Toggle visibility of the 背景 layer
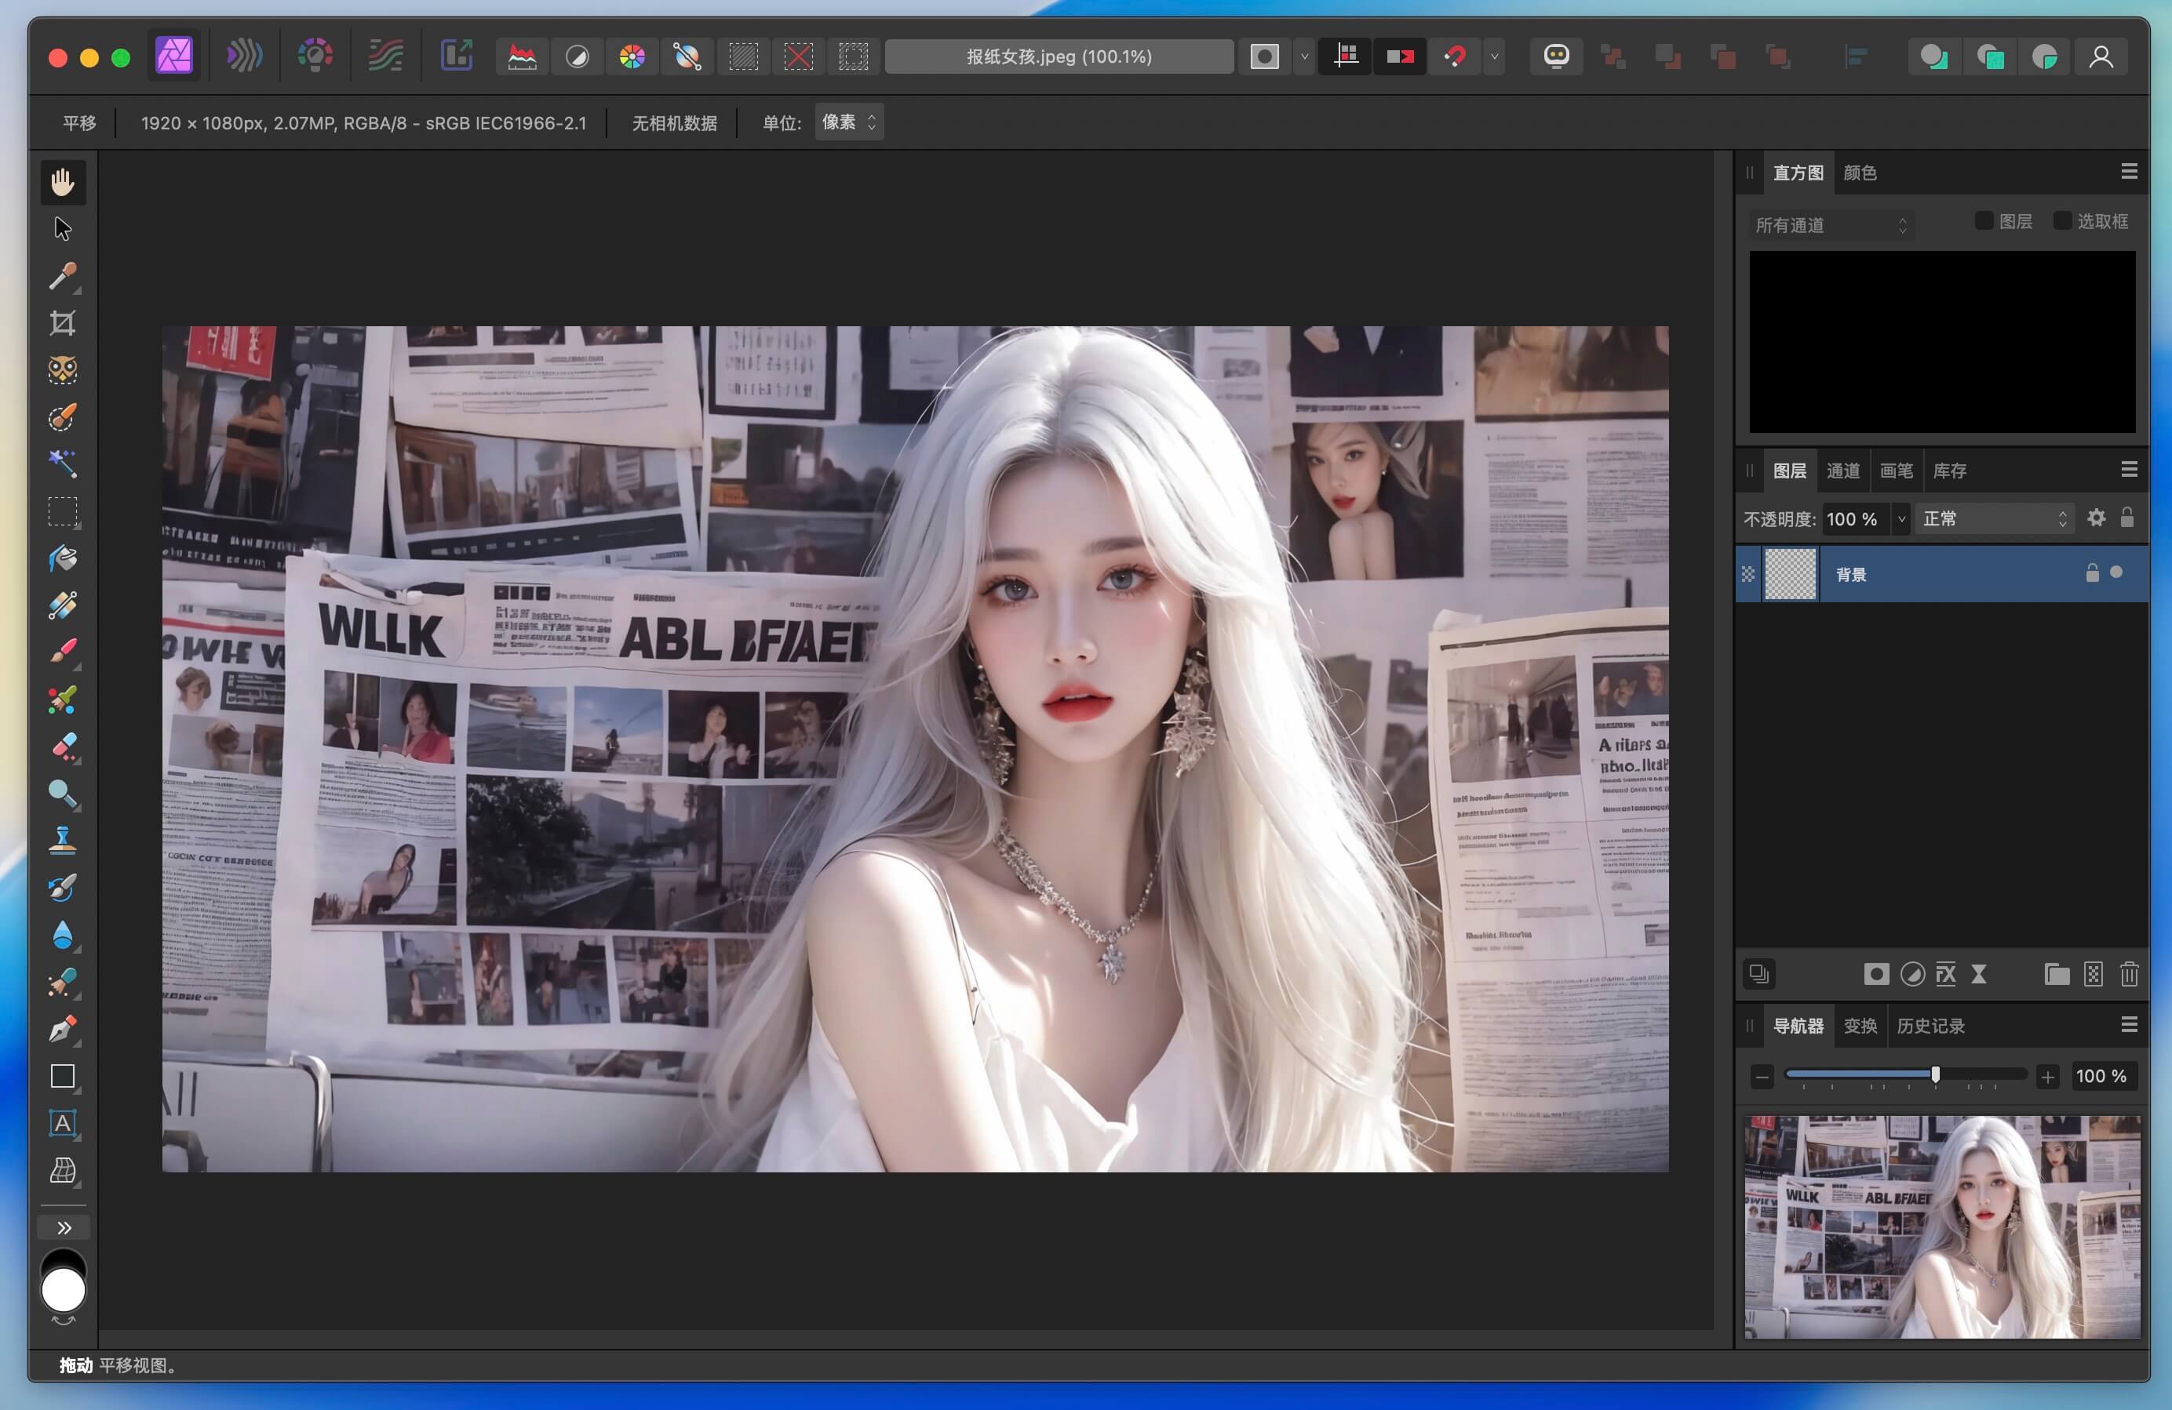The height and width of the screenshot is (1410, 2172). click(x=2116, y=574)
